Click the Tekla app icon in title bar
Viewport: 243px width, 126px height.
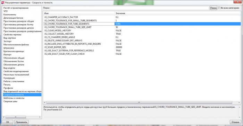3,2
